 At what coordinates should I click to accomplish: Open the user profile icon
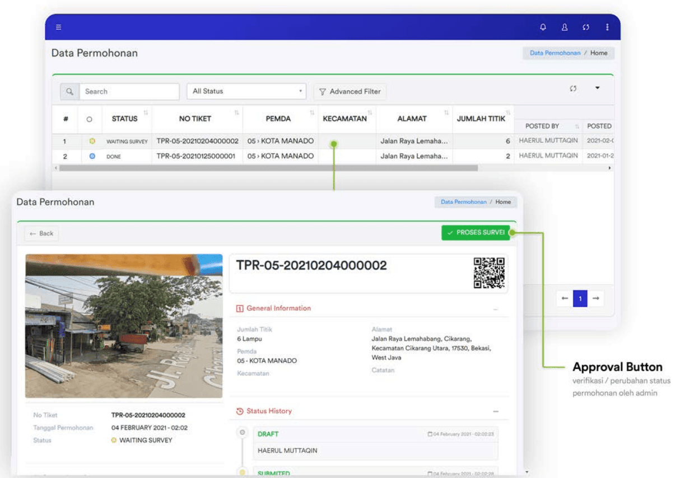pos(565,27)
